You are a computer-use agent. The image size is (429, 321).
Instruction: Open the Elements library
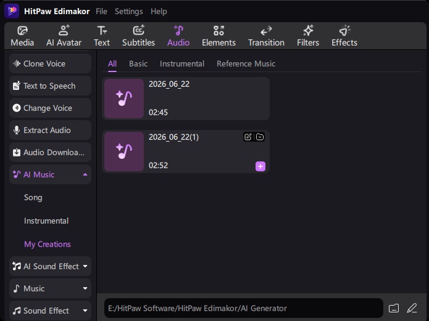[x=219, y=36]
